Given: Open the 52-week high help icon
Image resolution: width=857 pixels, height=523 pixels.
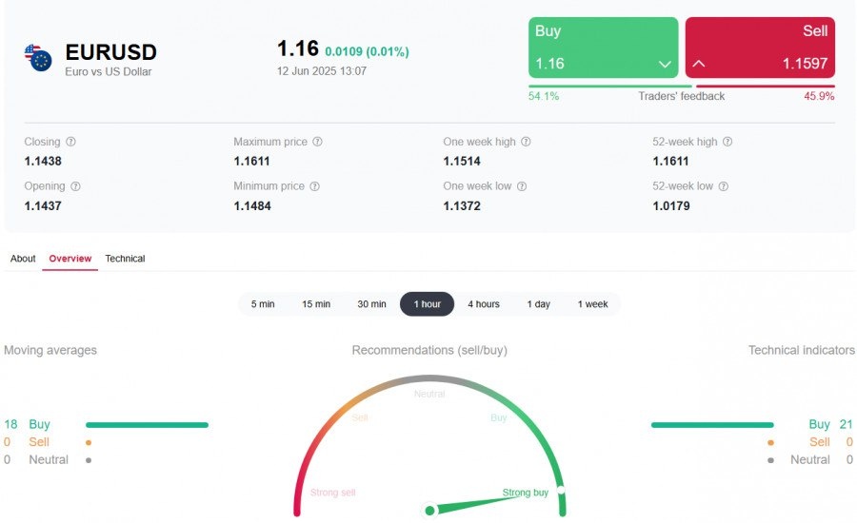Looking at the screenshot, I should click(x=727, y=142).
